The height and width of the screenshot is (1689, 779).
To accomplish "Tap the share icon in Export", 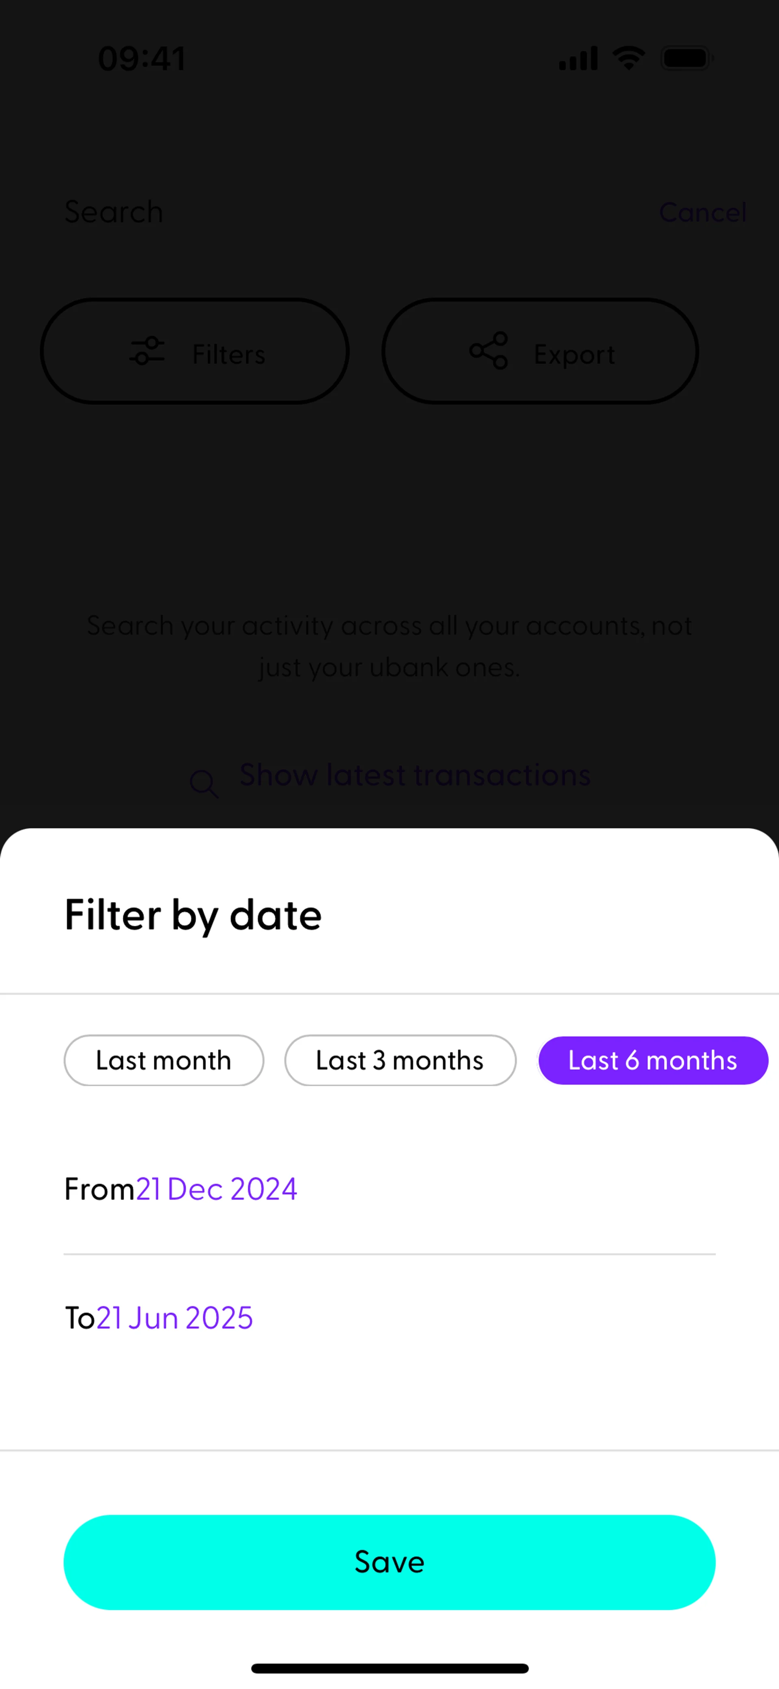I will 488,351.
